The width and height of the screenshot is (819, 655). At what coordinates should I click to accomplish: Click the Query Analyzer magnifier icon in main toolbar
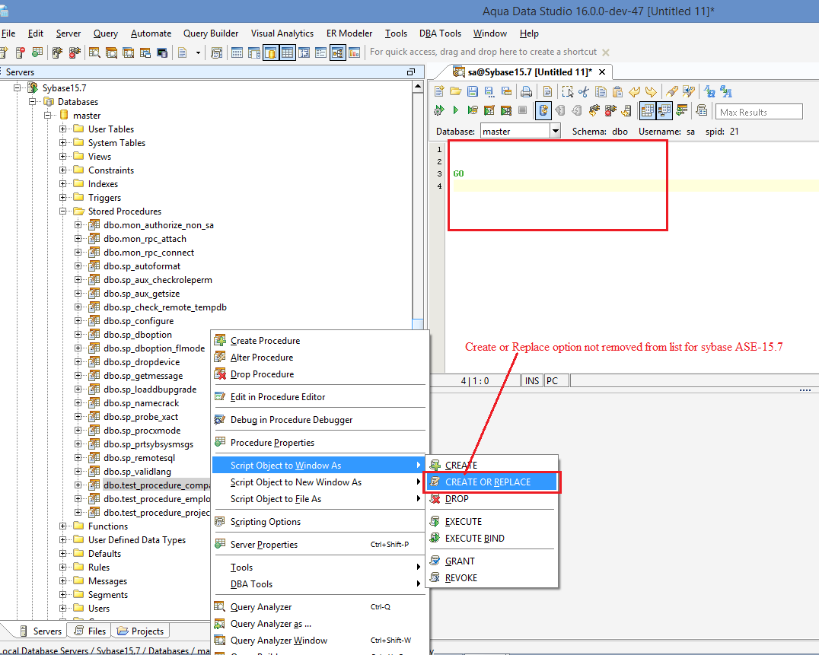pyautogui.click(x=94, y=52)
